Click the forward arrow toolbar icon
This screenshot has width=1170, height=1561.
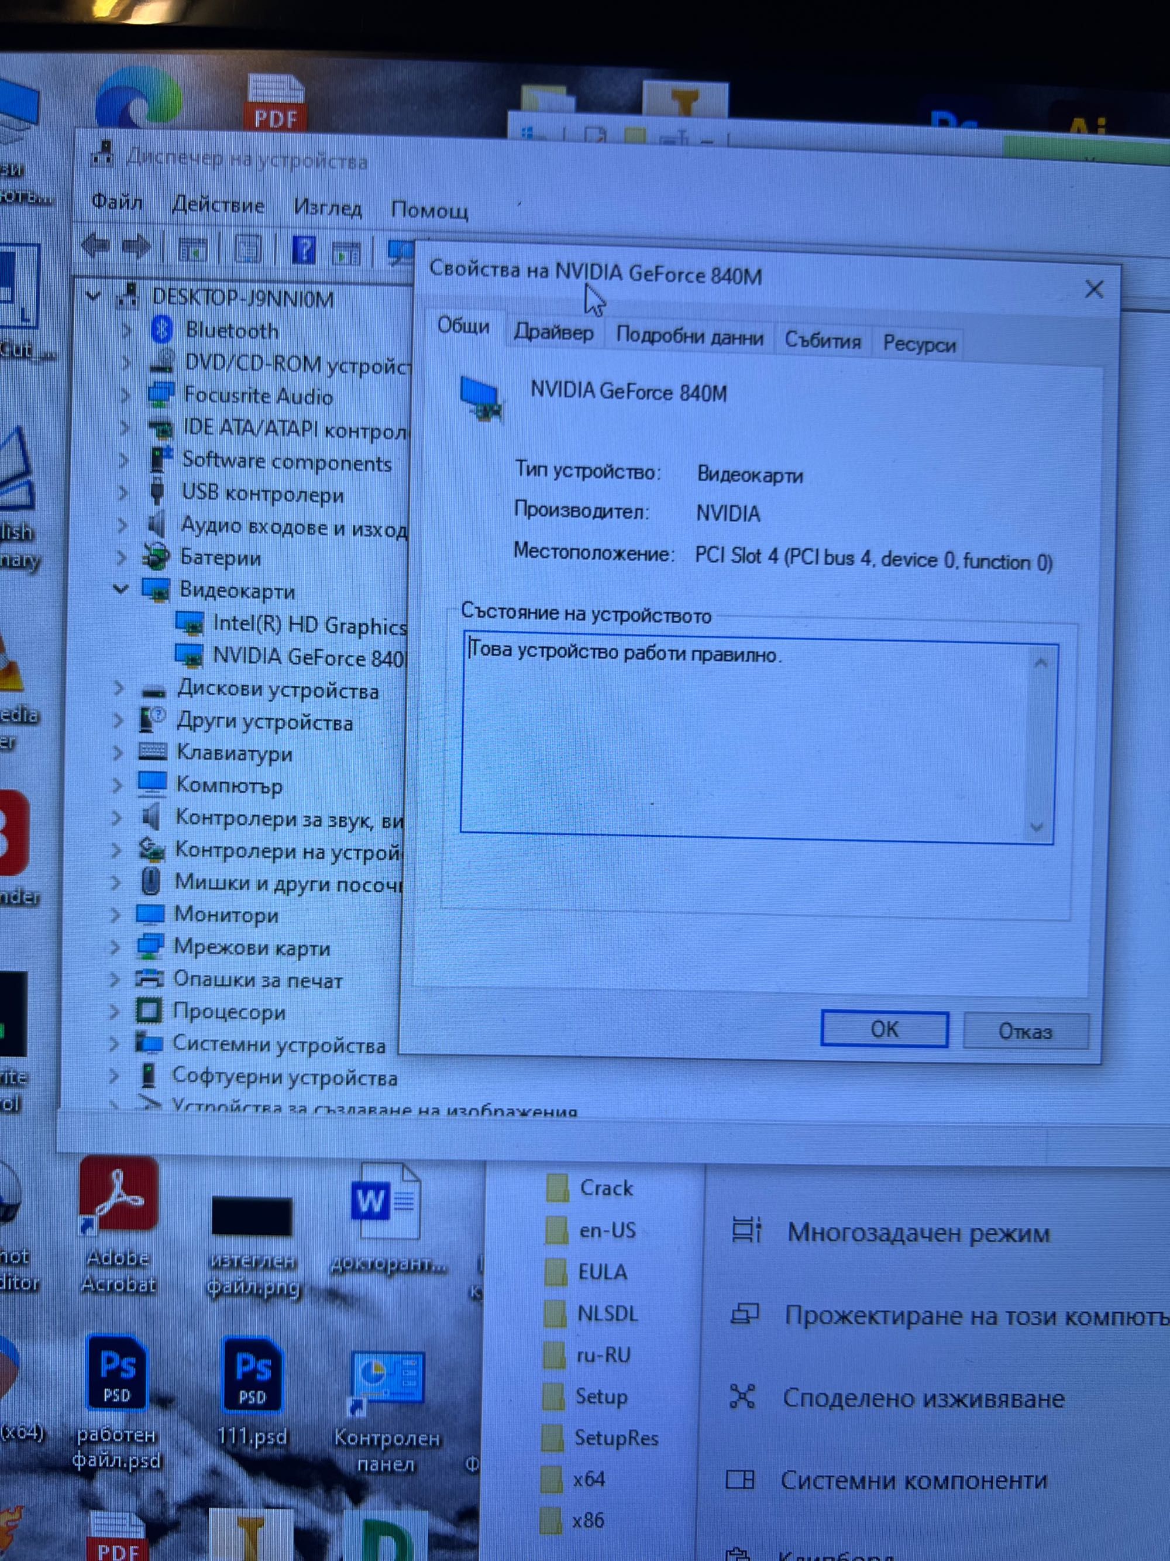pyautogui.click(x=136, y=247)
